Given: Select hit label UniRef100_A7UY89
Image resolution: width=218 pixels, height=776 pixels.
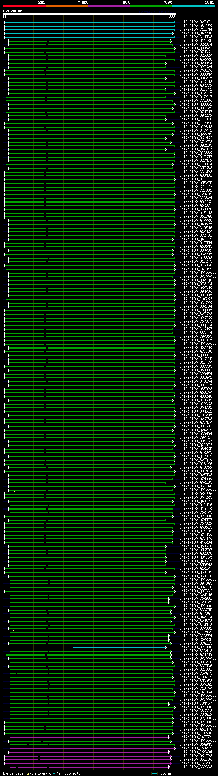Looking at the screenshot, I should (x=196, y=655).
